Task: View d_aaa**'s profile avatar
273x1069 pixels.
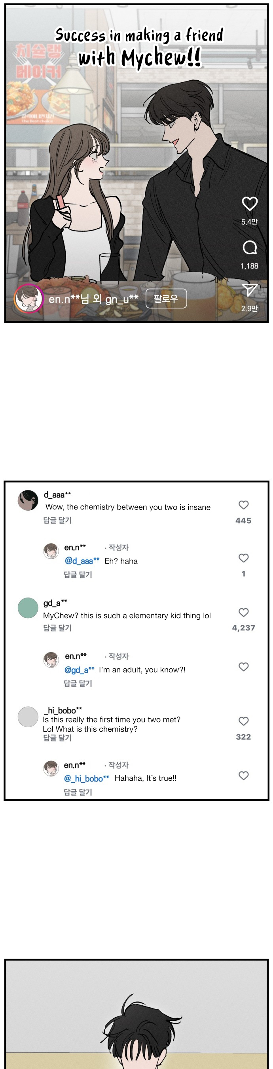Action: (x=28, y=500)
